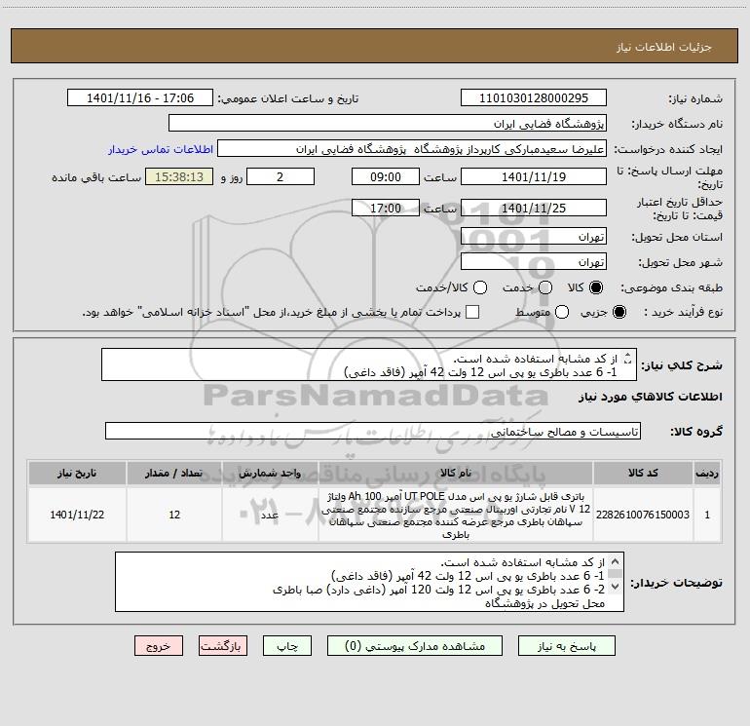Select the کالا/خدمت radio button
The image size is (750, 726).
click(x=480, y=287)
